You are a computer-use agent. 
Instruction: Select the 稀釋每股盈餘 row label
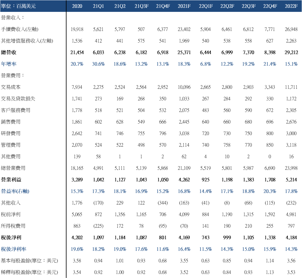click(x=30, y=272)
